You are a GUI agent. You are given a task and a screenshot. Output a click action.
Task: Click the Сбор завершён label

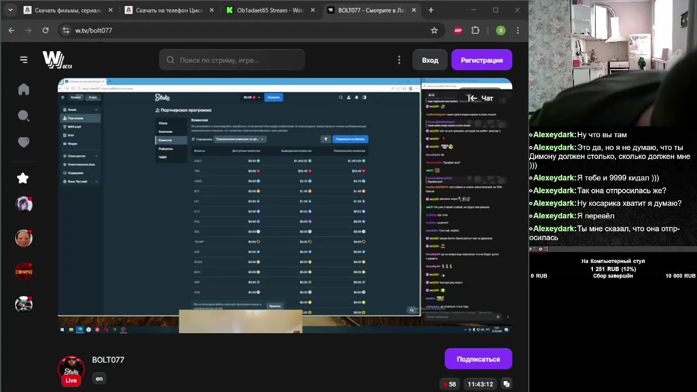click(613, 276)
